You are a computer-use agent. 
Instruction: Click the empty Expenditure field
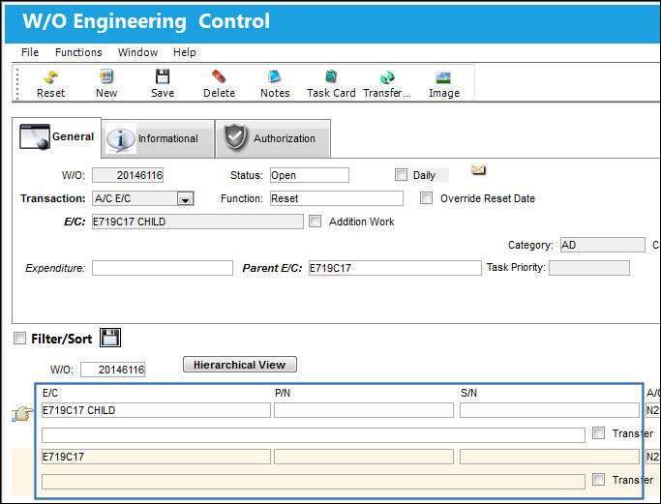pos(163,268)
